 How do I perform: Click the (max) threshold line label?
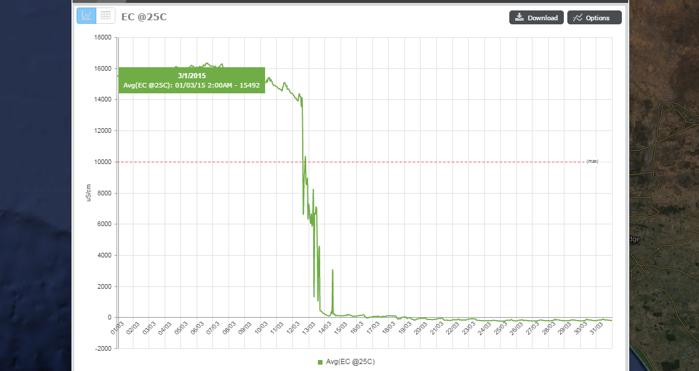[592, 161]
